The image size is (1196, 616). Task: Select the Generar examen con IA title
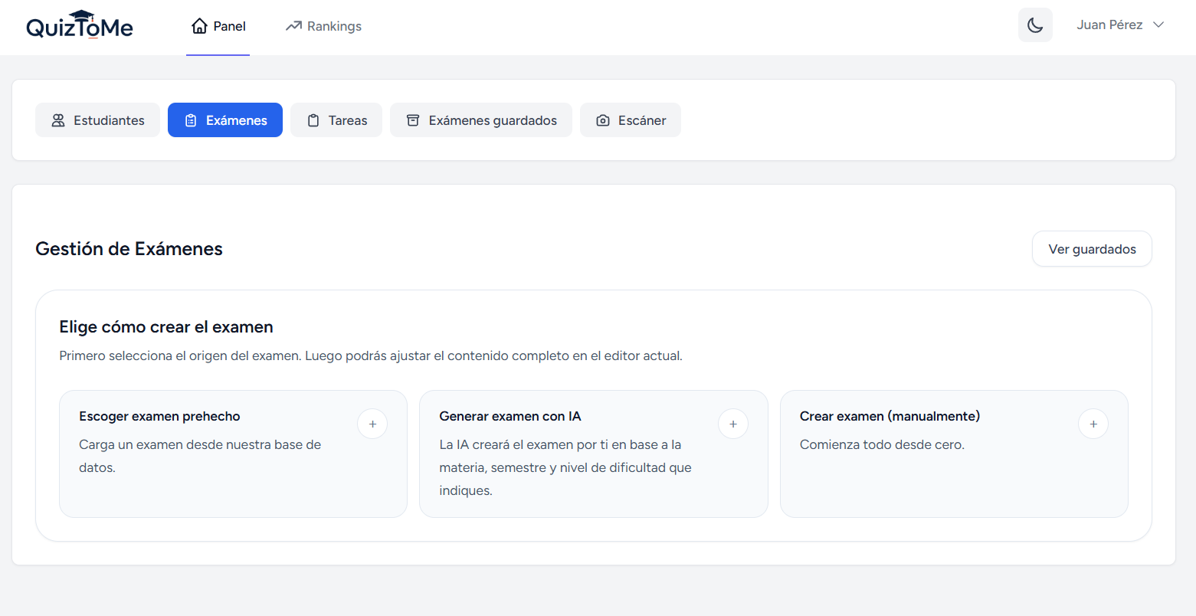[x=510, y=416]
